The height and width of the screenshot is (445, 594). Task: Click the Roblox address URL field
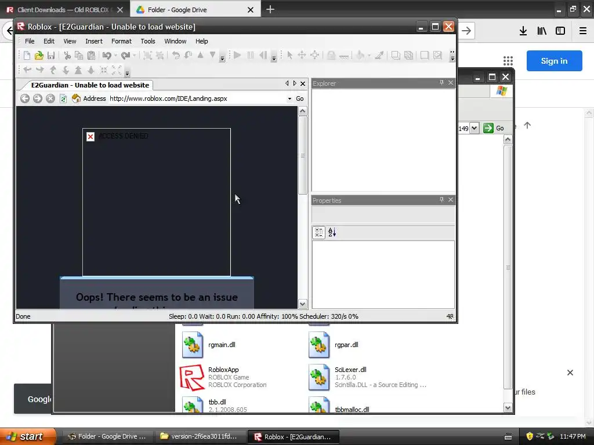pyautogui.click(x=197, y=99)
